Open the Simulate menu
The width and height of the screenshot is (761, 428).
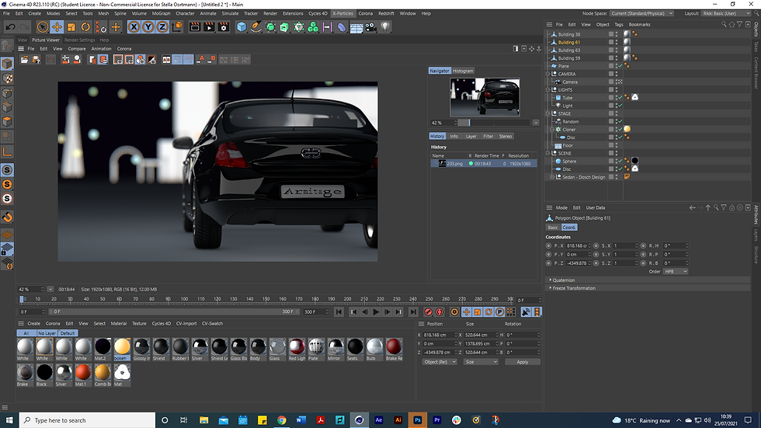(230, 13)
